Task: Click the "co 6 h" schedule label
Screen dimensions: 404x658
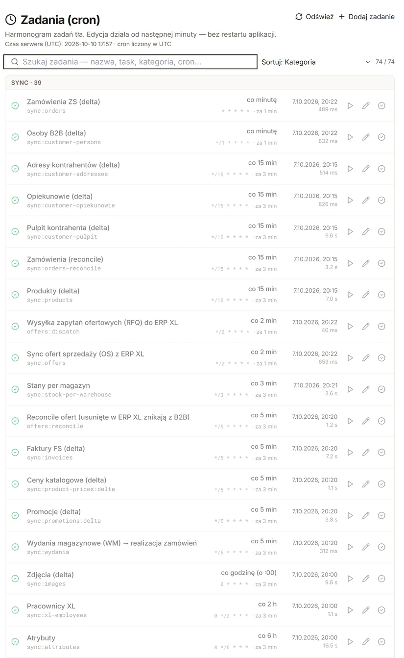Action: click(267, 636)
